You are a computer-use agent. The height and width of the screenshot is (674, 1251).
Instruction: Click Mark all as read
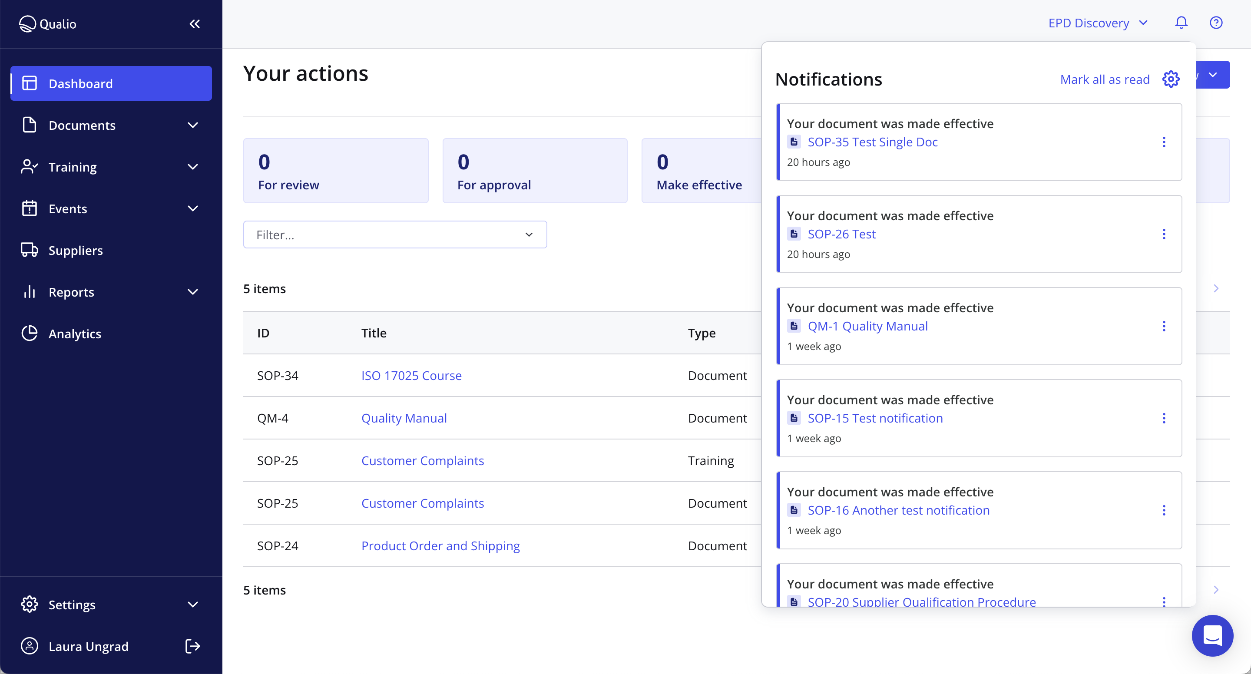coord(1105,79)
